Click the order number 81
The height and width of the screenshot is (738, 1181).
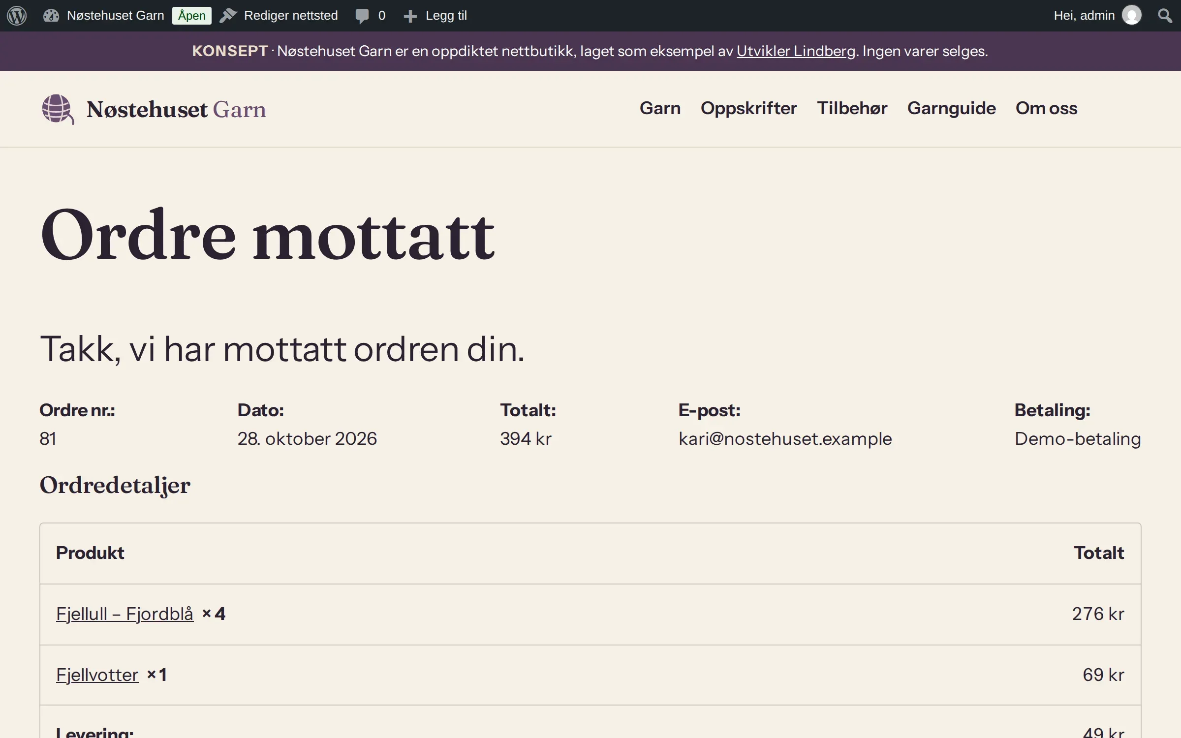[48, 439]
